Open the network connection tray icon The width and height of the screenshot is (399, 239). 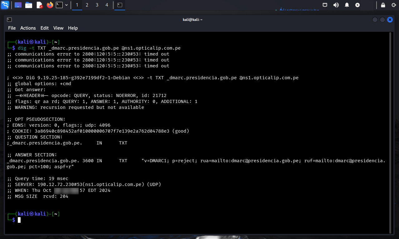325,5
